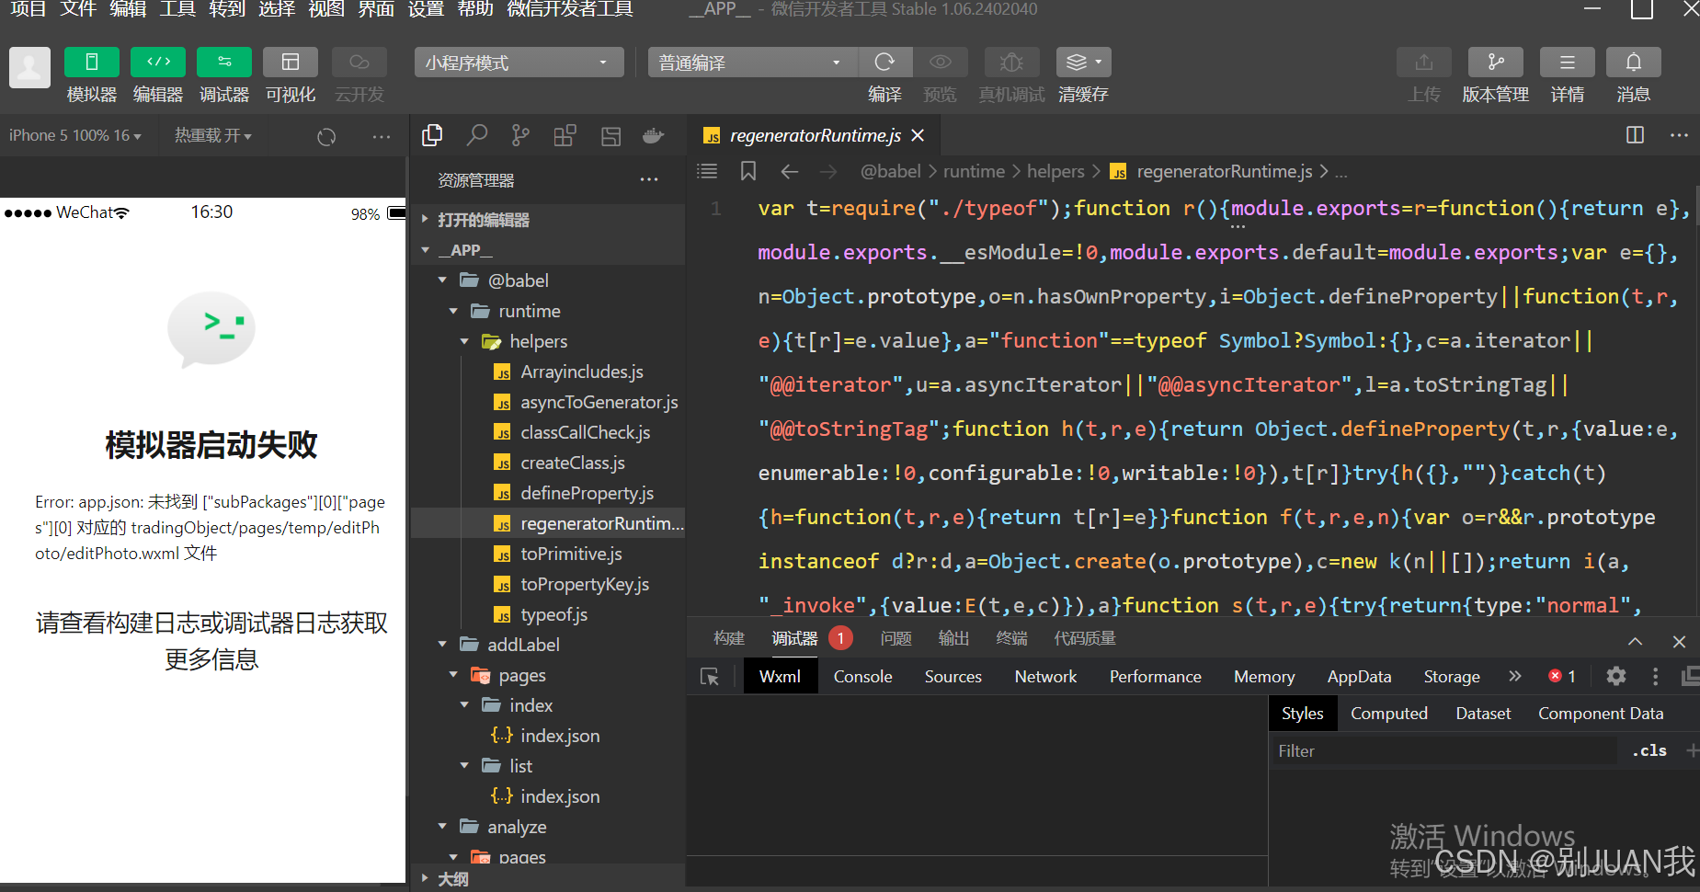Click the compile refresh icon
The image size is (1700, 892).
(x=884, y=63)
